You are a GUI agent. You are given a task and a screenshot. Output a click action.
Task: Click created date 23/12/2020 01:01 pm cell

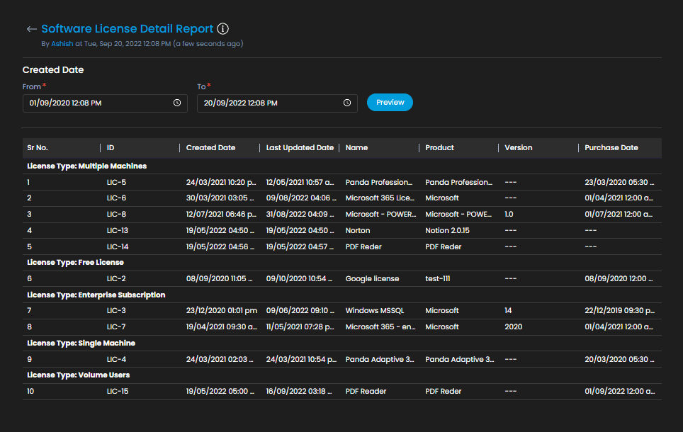(221, 310)
